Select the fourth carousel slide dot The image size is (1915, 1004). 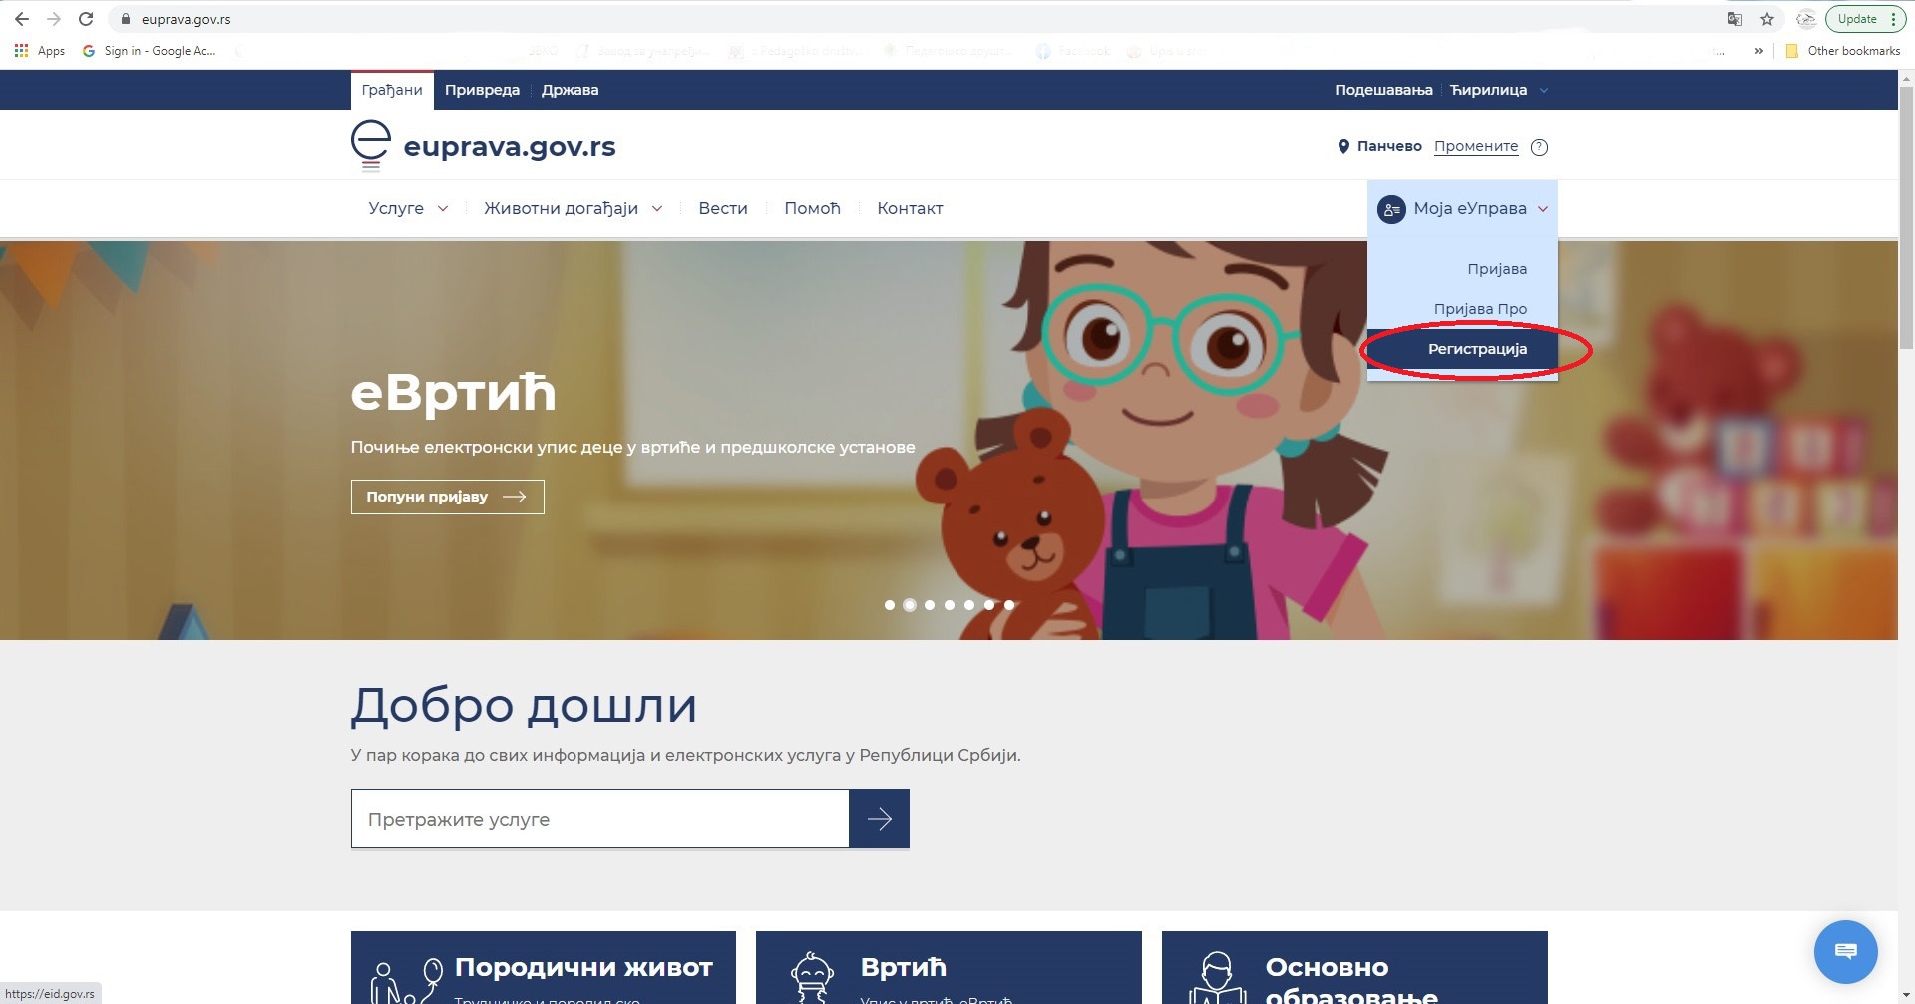pyautogui.click(x=950, y=605)
